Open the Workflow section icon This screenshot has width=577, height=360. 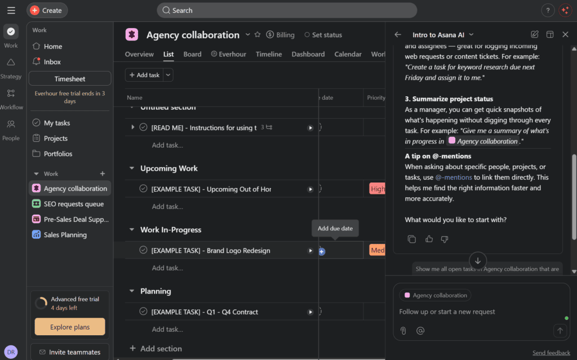[x=11, y=99]
